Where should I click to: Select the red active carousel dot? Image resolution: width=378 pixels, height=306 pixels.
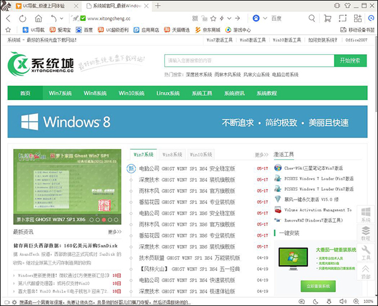coord(104,220)
